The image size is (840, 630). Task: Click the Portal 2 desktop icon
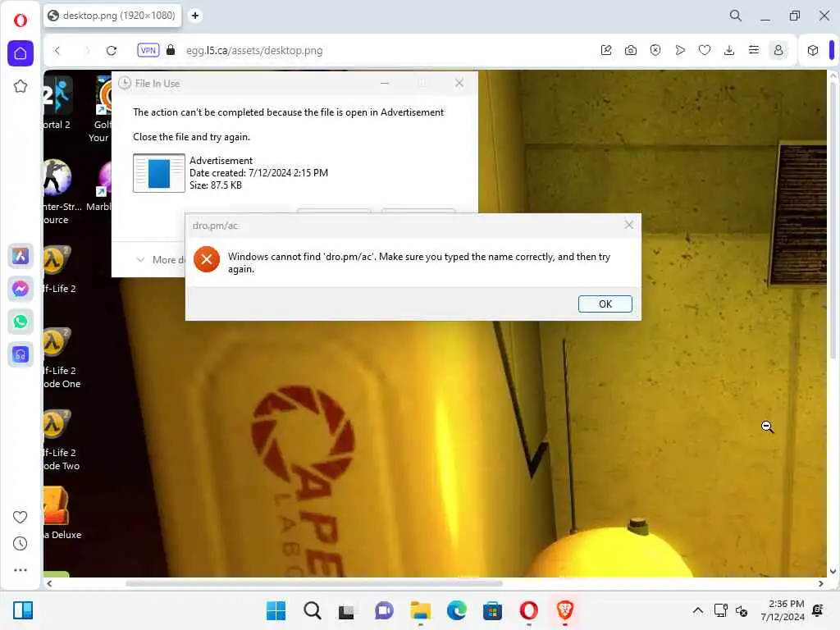[x=57, y=103]
